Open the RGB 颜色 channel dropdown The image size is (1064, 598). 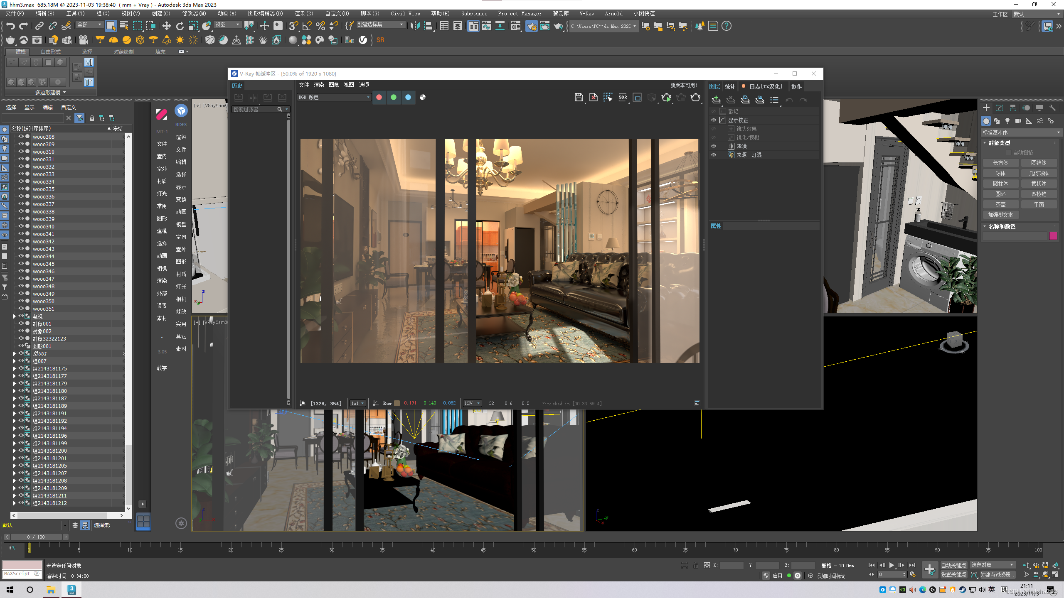coord(334,97)
